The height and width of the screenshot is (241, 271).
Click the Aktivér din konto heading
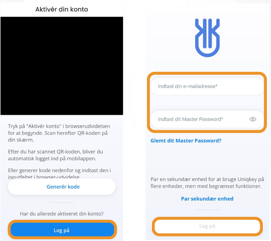click(62, 9)
